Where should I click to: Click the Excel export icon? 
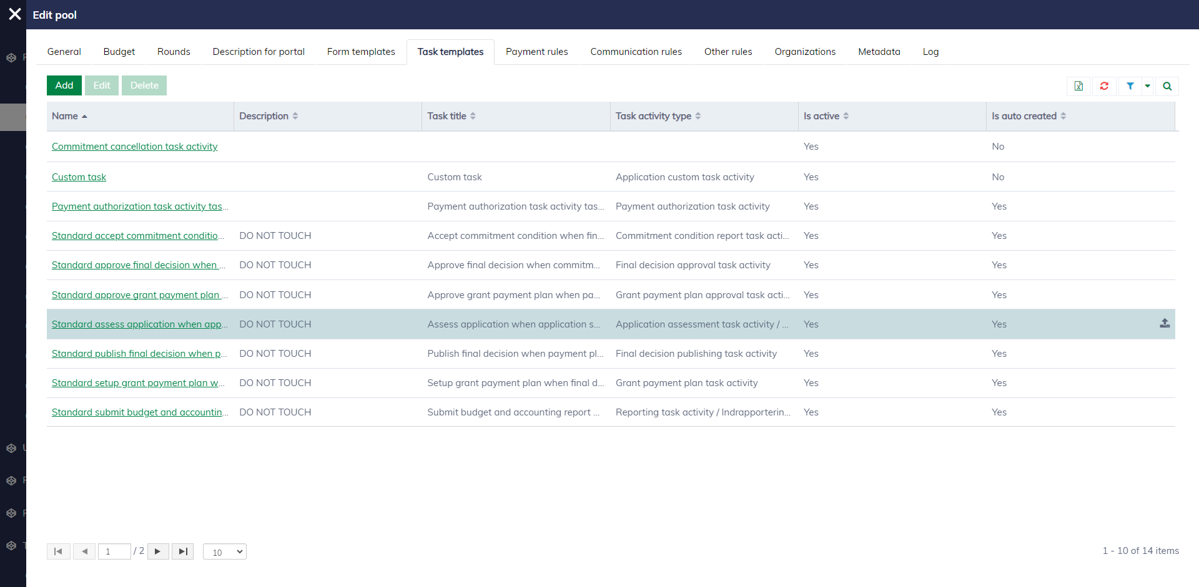1078,86
